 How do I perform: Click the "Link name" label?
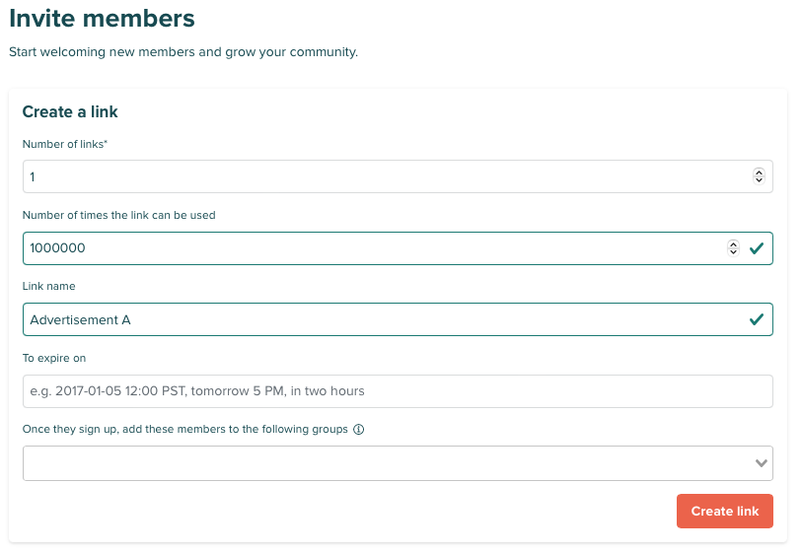click(x=48, y=286)
